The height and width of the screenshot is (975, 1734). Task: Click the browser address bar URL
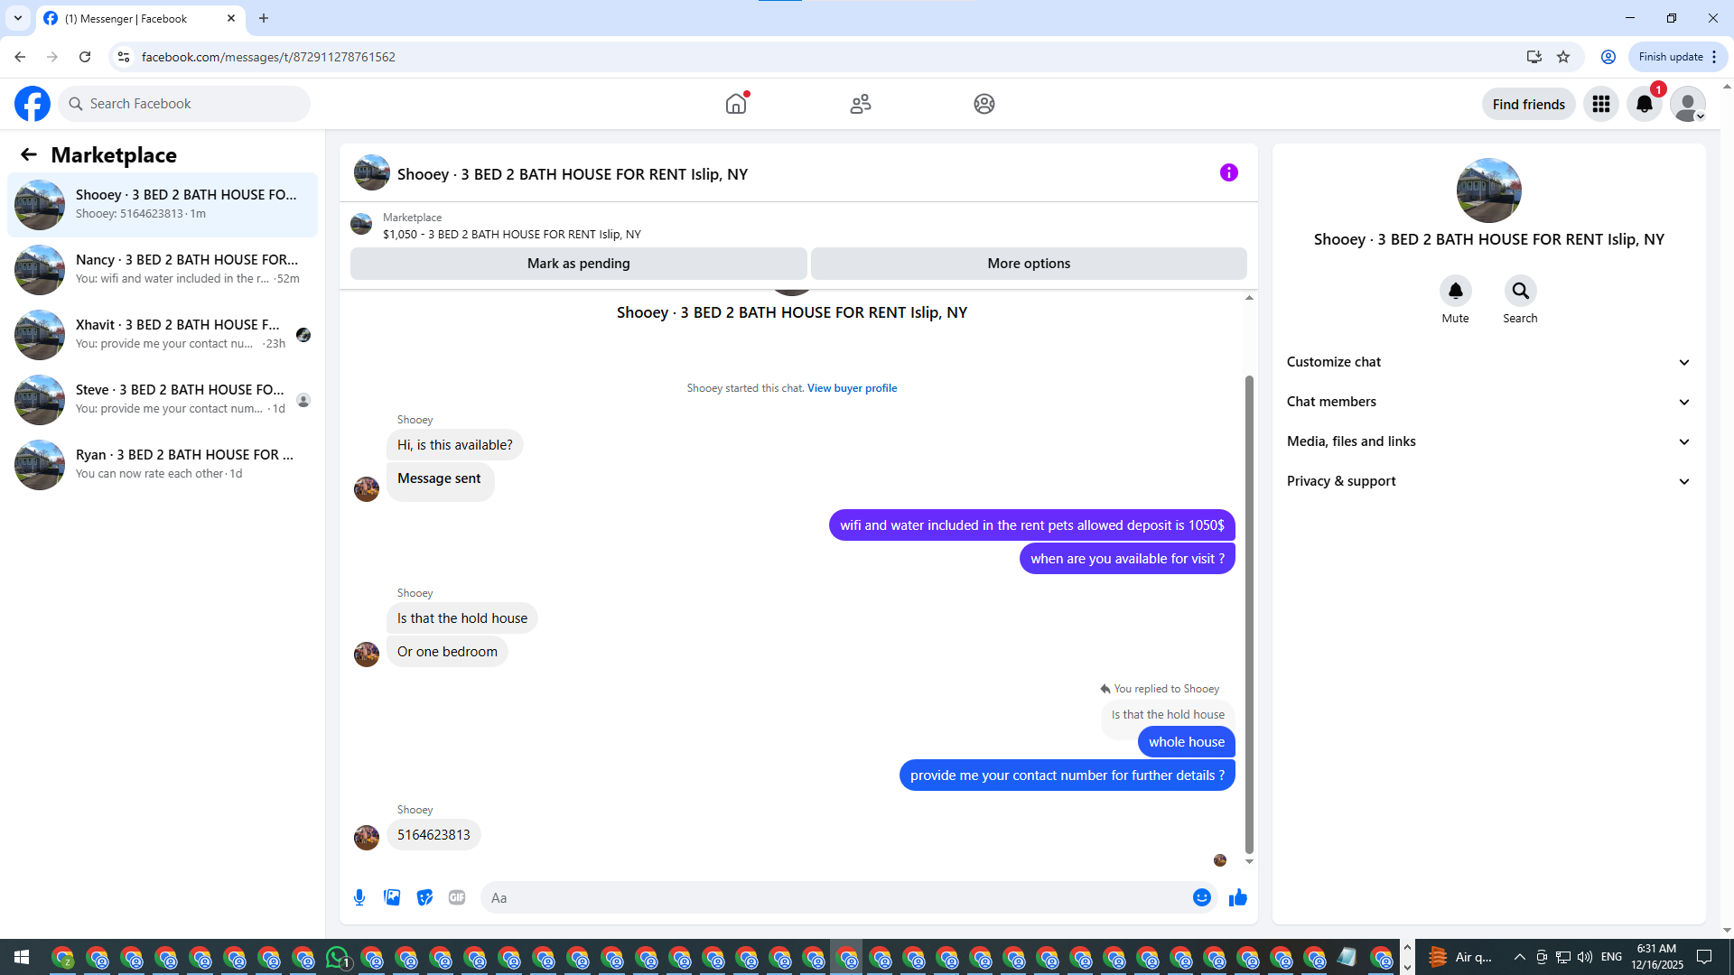pos(268,57)
